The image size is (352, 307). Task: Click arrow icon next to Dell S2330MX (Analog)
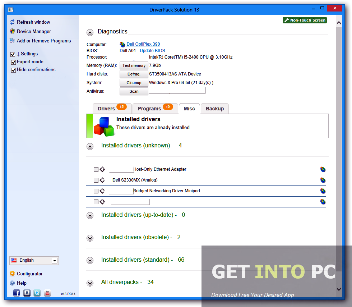click(x=102, y=180)
